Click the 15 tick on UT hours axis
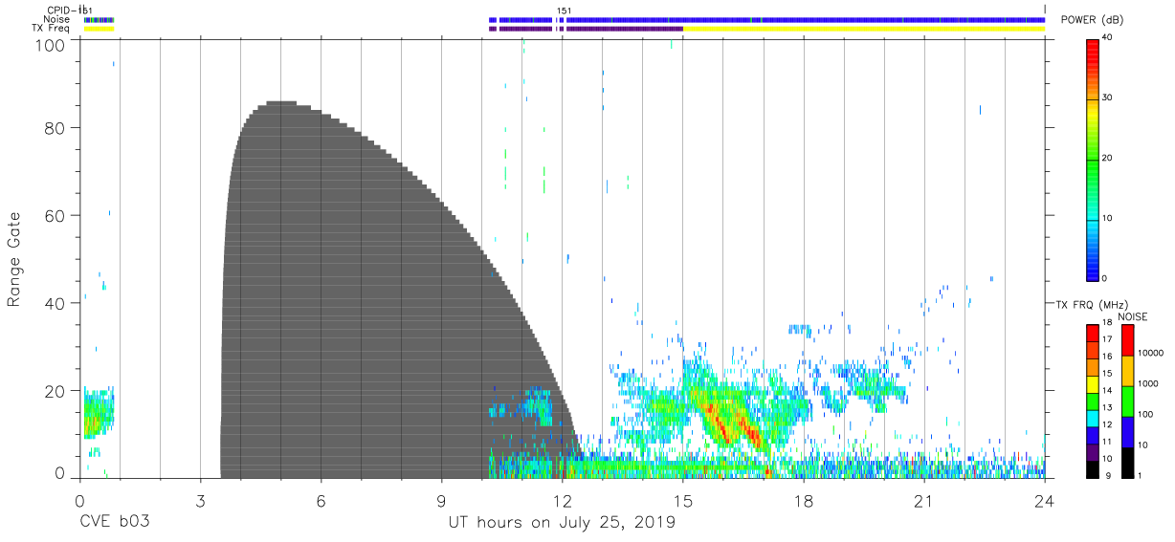The image size is (1175, 542). point(683,500)
